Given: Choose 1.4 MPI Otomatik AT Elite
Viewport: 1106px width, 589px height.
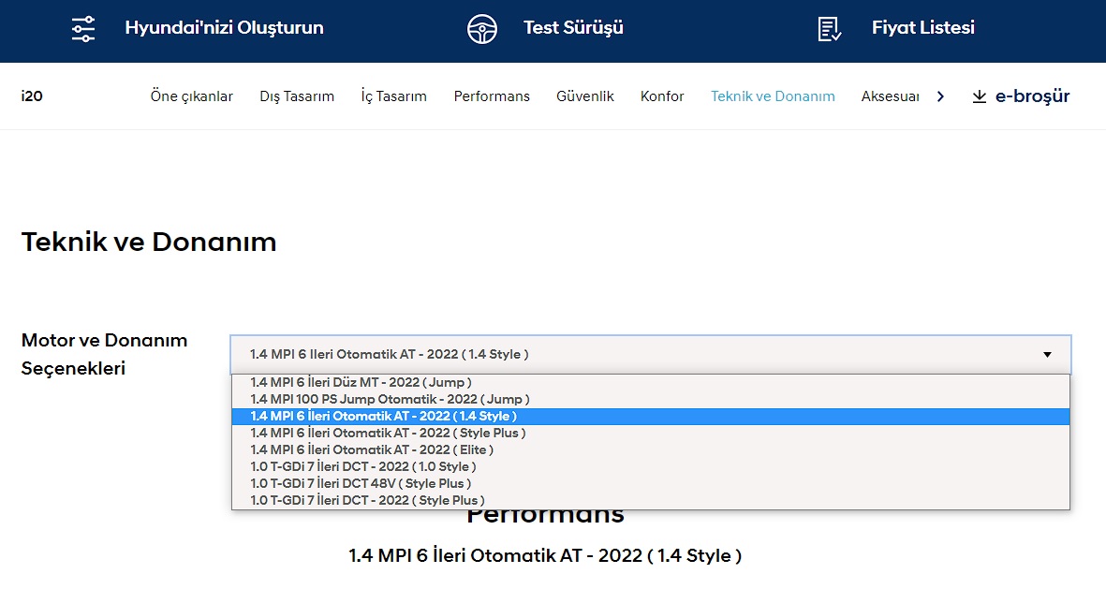Looking at the screenshot, I should (650, 450).
